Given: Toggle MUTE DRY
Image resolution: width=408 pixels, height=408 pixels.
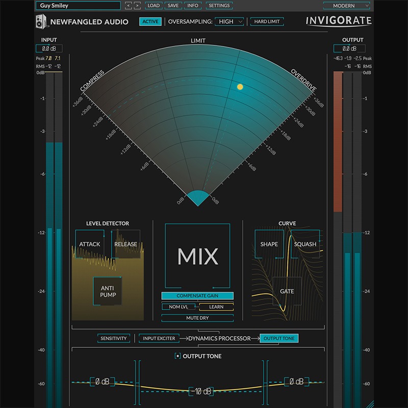Looking at the screenshot, I should (197, 318).
